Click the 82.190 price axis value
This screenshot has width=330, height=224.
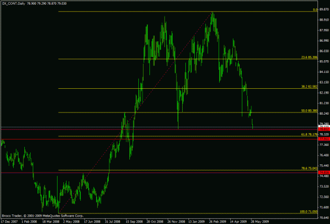coord(324,93)
